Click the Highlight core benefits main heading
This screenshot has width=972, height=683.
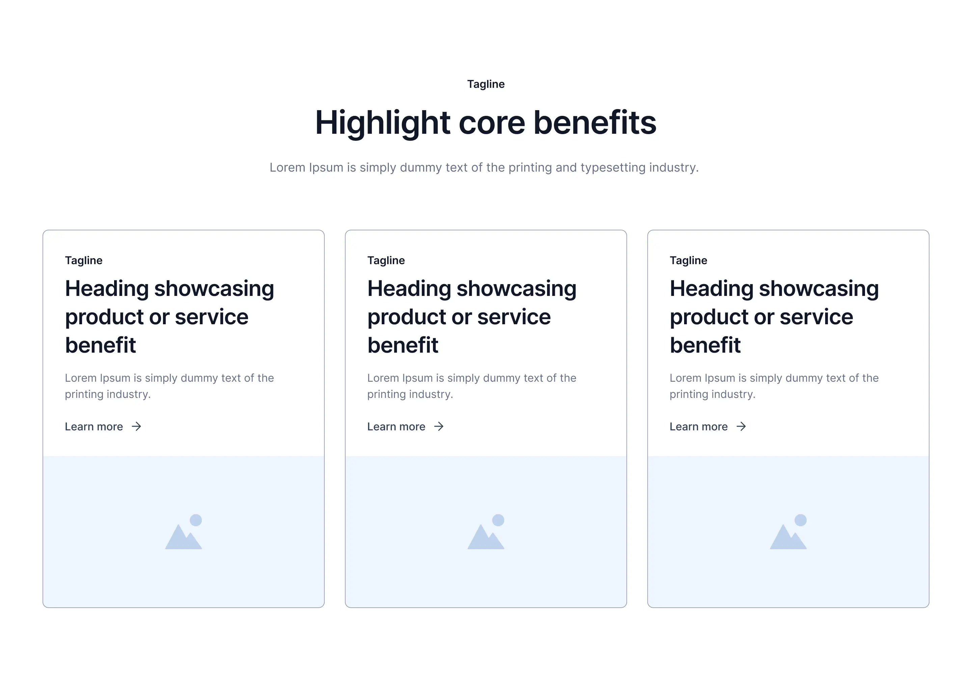point(486,123)
